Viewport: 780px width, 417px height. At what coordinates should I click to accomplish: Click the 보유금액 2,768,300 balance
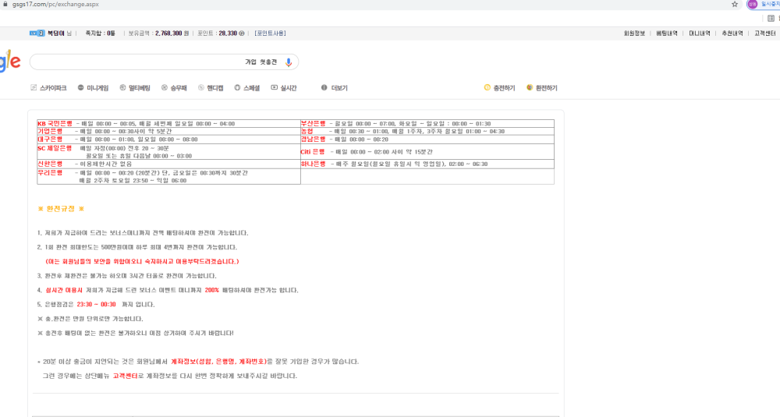pos(158,34)
